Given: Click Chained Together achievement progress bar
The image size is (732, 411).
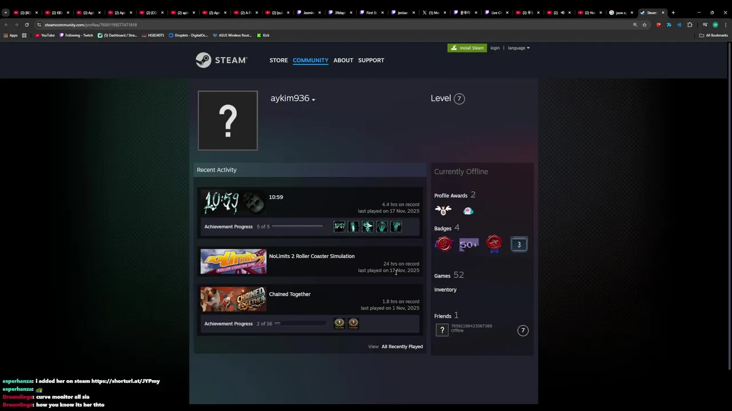Looking at the screenshot, I should click(300, 324).
